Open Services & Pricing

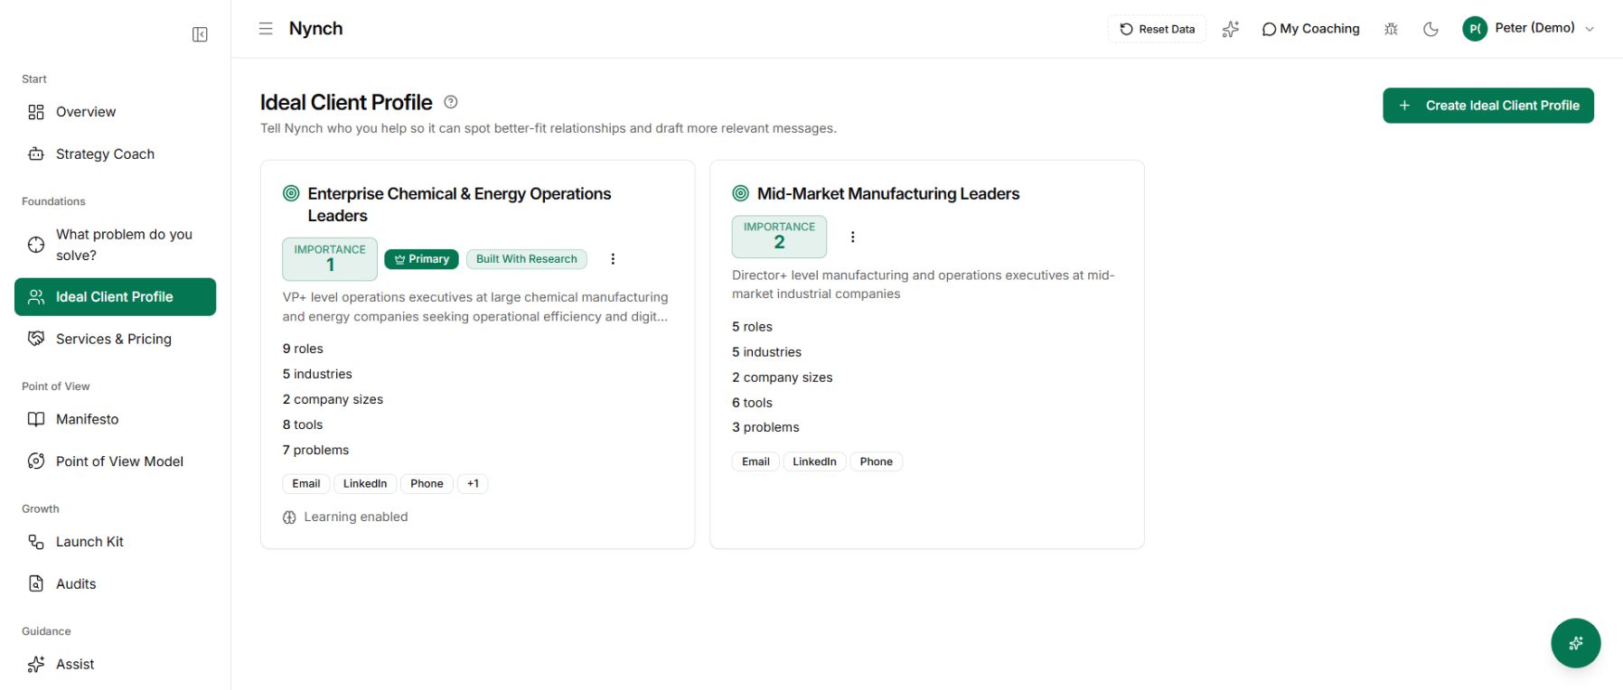click(x=115, y=340)
